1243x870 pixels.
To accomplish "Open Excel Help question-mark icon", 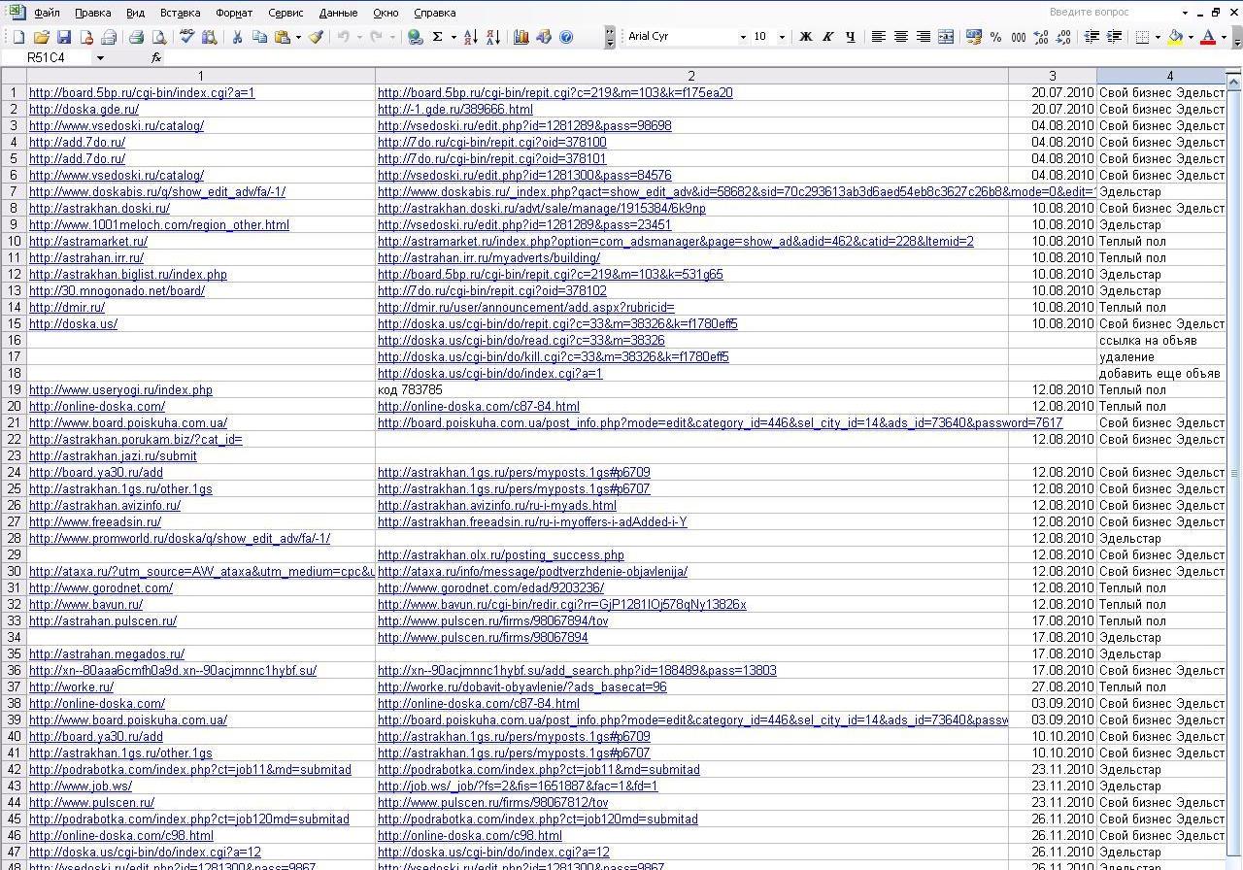I will click(566, 37).
